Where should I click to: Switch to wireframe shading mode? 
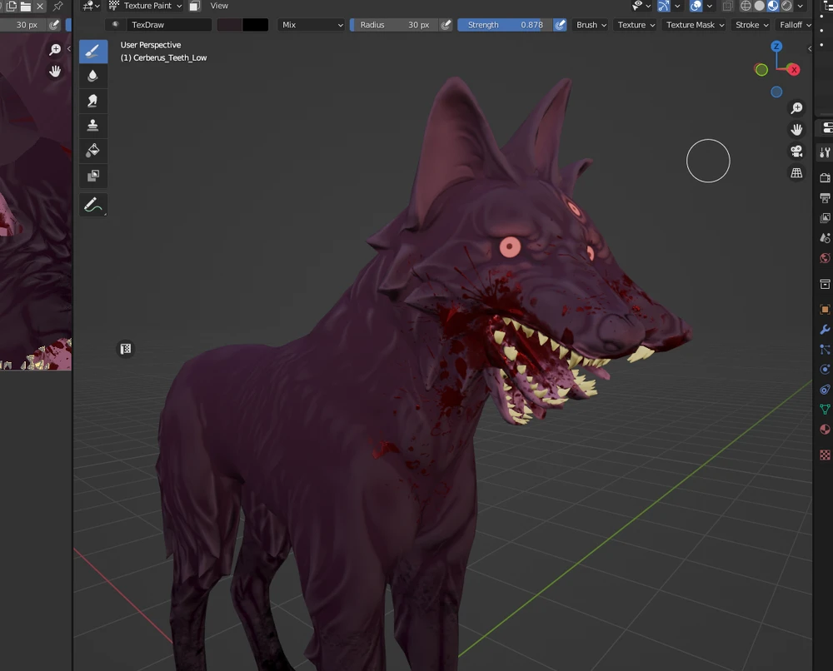746,6
